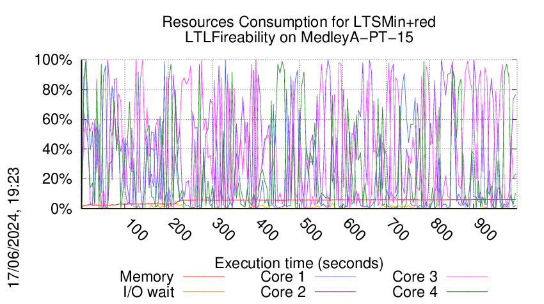544x304 pixels.
Task: Click the vertical date stamp 17/06/2024, 19:23
Action: [x=13, y=228]
